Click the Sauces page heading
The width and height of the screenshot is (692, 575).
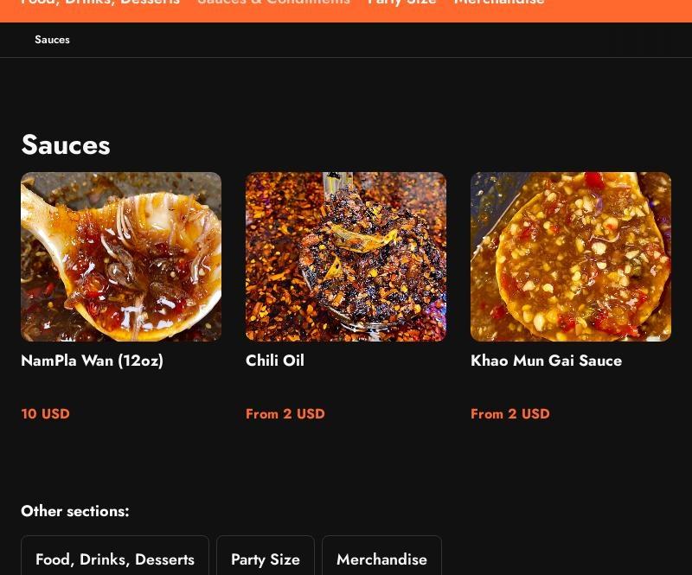coord(65,144)
